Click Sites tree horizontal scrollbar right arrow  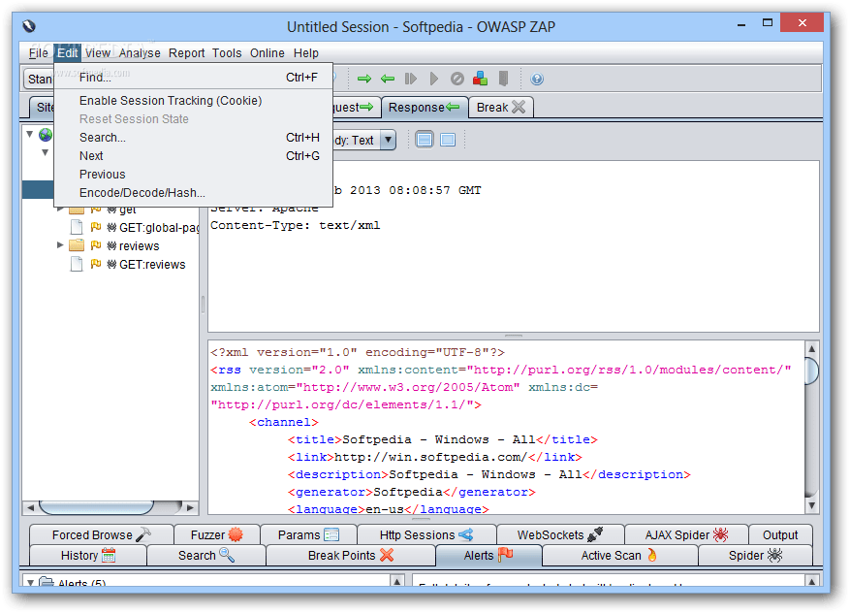pos(190,507)
